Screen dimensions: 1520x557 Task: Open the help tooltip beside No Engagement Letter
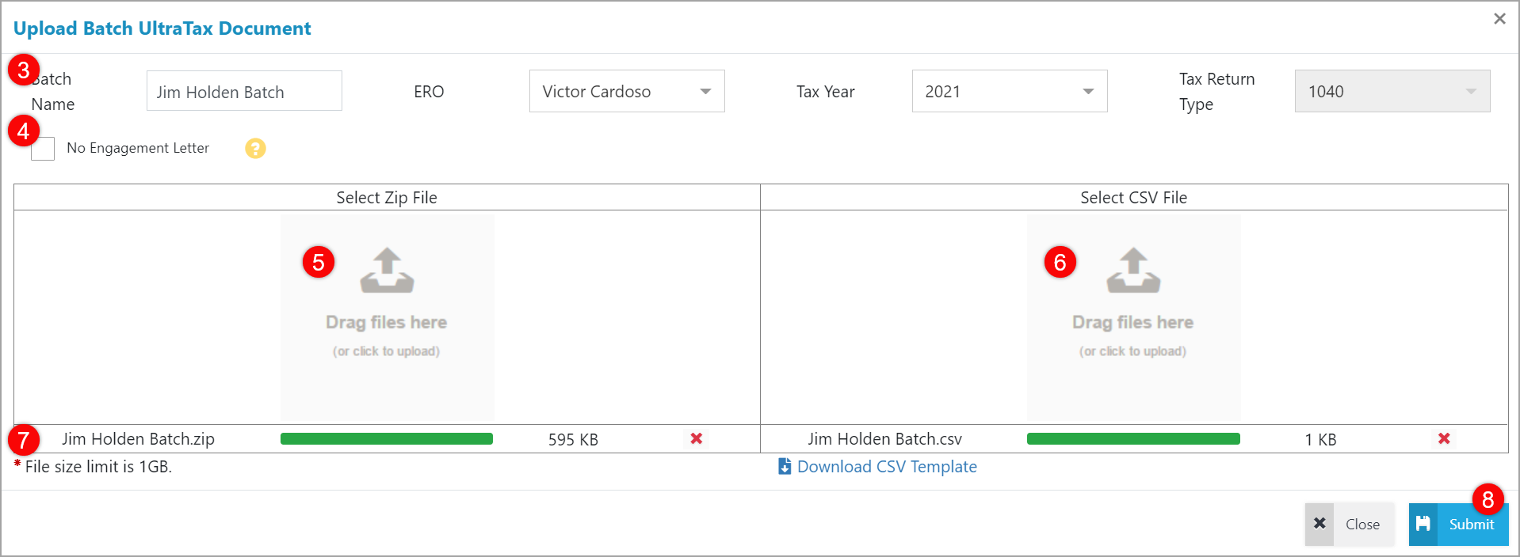click(x=254, y=148)
